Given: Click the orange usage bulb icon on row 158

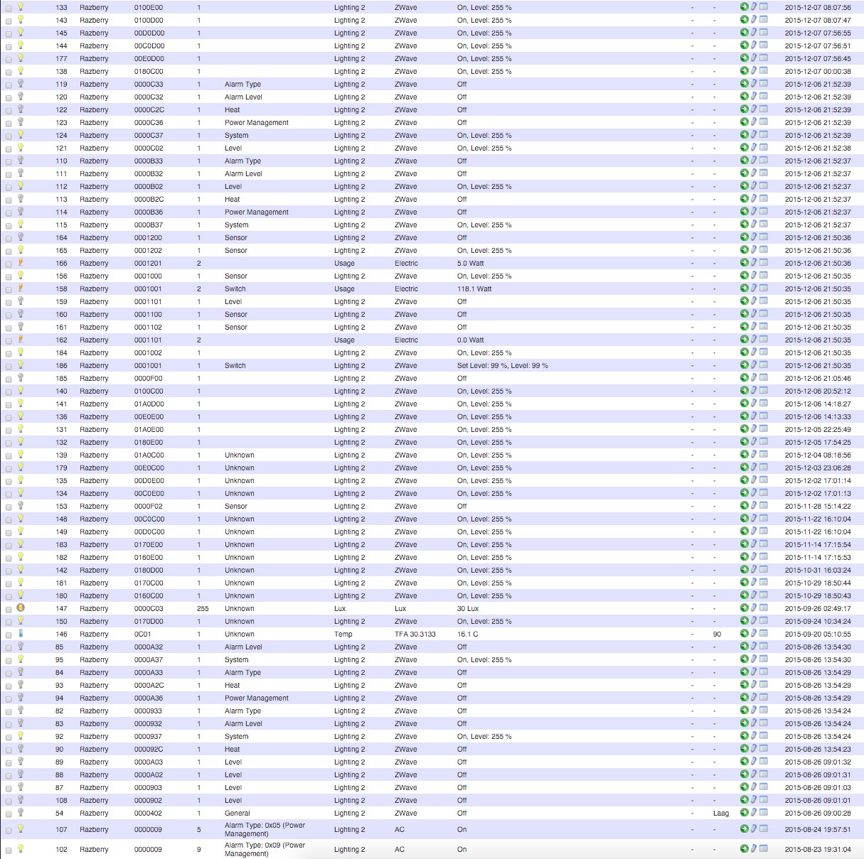Looking at the screenshot, I should point(20,288).
